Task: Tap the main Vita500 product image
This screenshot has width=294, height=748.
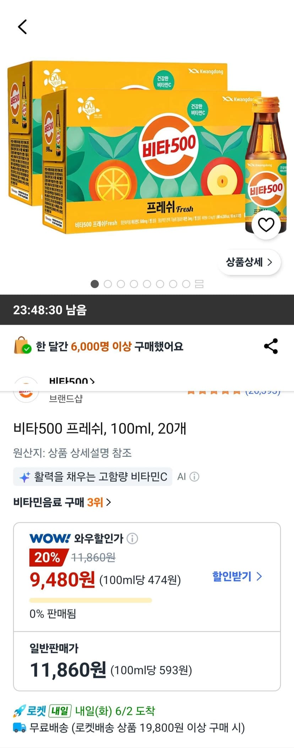Action: [147, 147]
